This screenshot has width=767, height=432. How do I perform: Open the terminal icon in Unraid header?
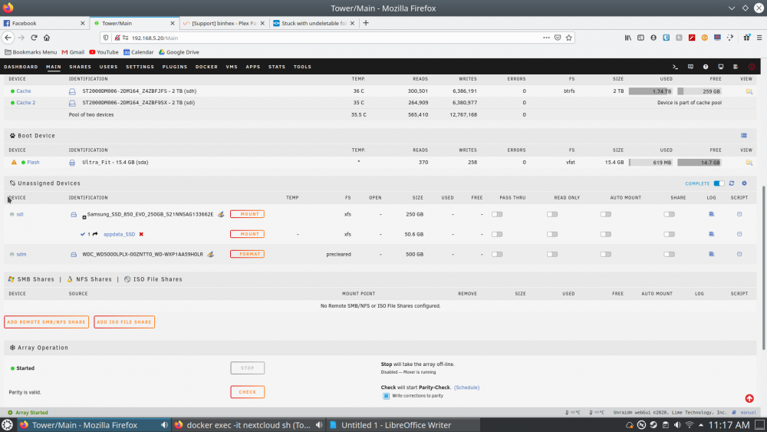pyautogui.click(x=675, y=67)
